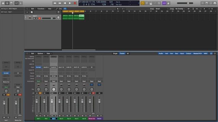
Task: Add a new track with plus button
Action: tap(27, 12)
